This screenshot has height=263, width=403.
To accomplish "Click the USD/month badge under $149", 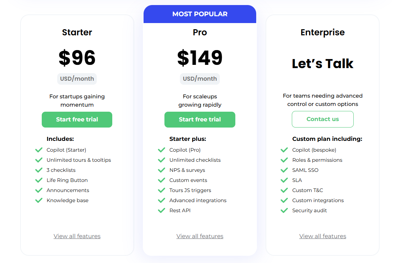I will 200,79.
